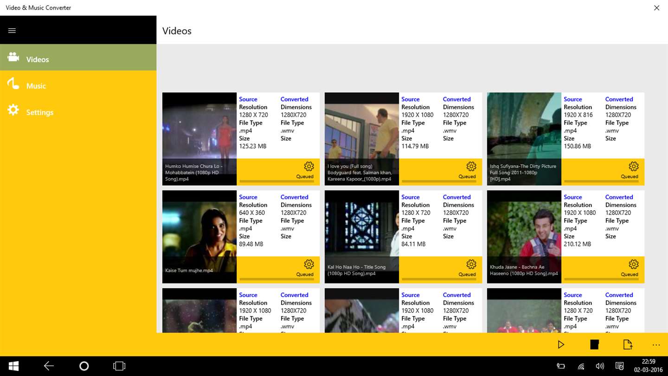
Task: Click the add file icon in bottom bar
Action: click(628, 344)
